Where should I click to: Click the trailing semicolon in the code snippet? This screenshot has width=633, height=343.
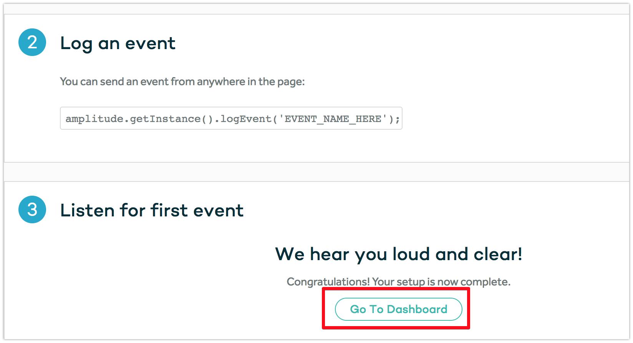(398, 119)
